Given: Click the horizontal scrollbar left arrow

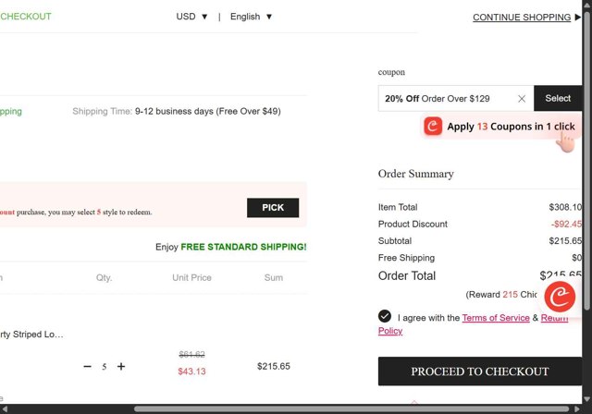Looking at the screenshot, I should click(x=5, y=409).
